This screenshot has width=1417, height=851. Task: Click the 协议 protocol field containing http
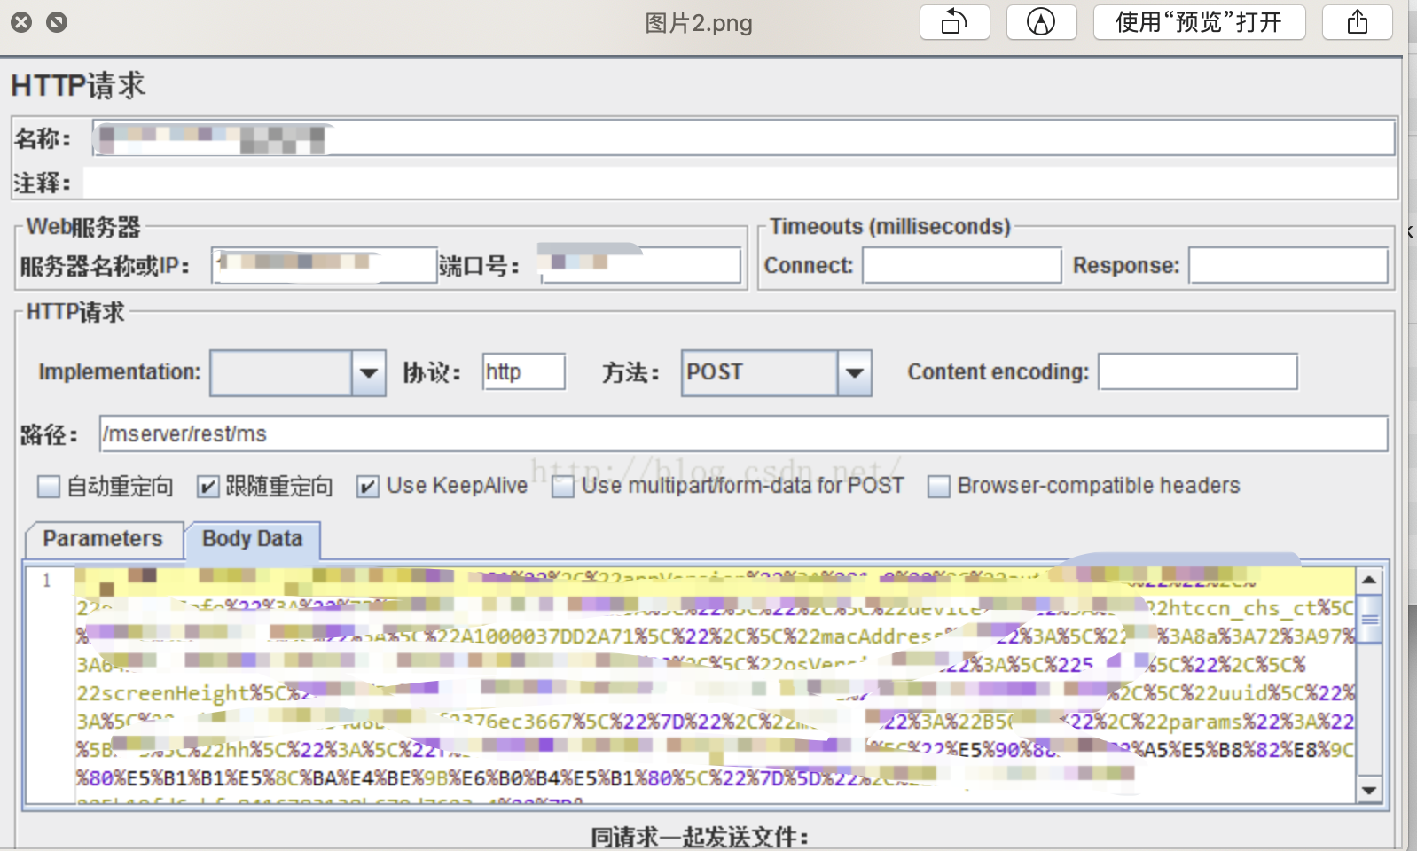click(524, 372)
